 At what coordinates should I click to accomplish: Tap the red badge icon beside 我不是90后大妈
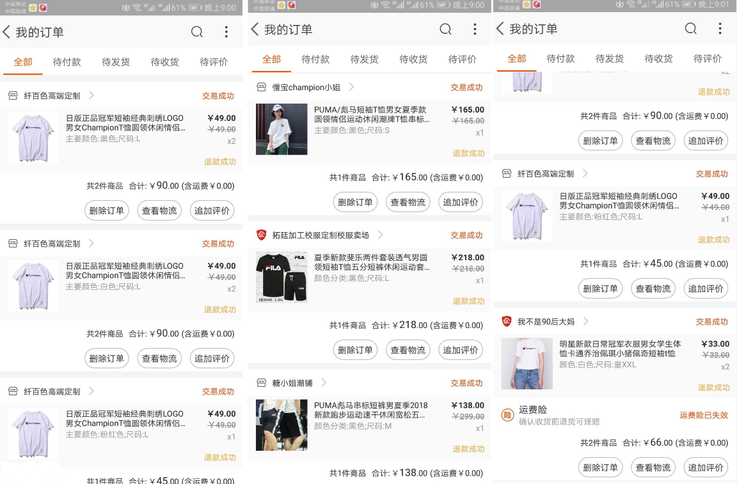click(507, 322)
